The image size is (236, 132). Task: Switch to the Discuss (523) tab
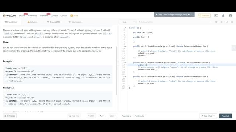pyautogui.click(x=54, y=22)
